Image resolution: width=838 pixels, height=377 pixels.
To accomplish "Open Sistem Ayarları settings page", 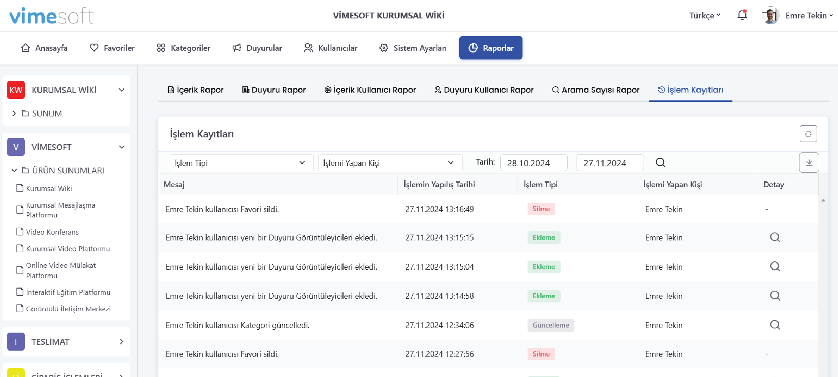I will 413,48.
